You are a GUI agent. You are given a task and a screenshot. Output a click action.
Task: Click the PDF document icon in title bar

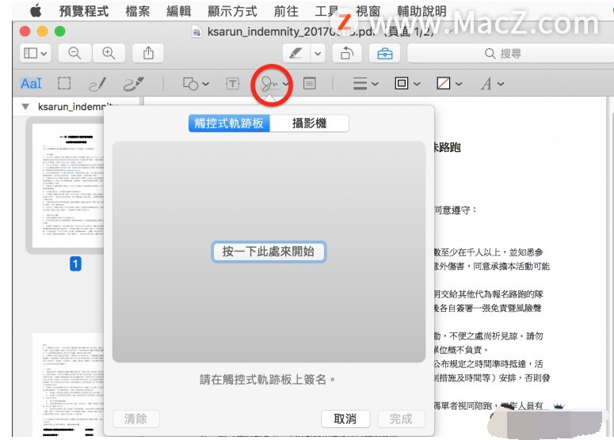click(x=196, y=32)
